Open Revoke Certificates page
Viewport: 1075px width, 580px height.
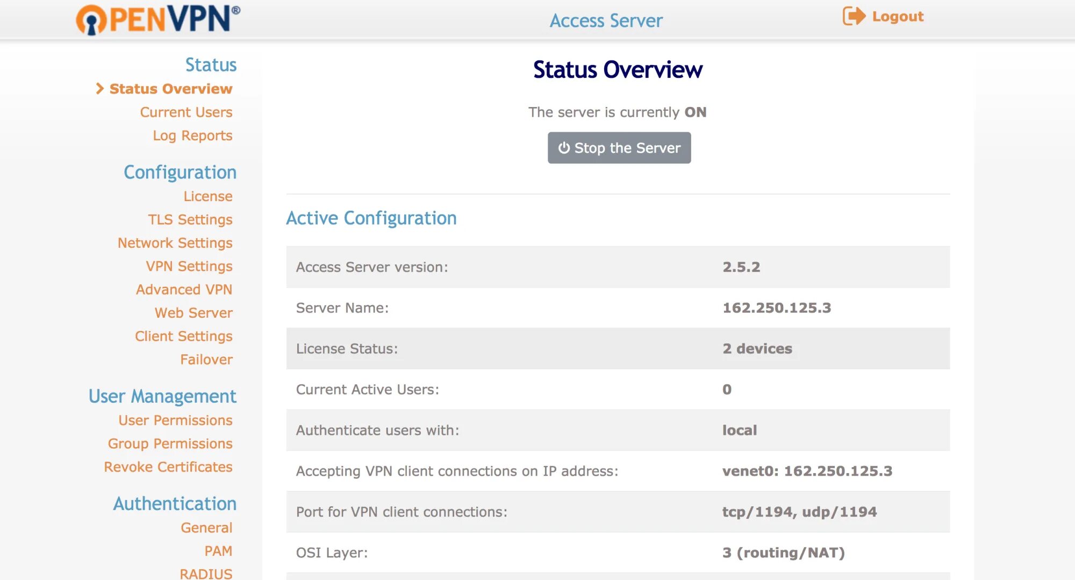168,467
